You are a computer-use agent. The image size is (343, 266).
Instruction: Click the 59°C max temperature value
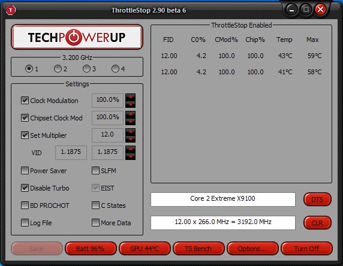[x=315, y=56]
